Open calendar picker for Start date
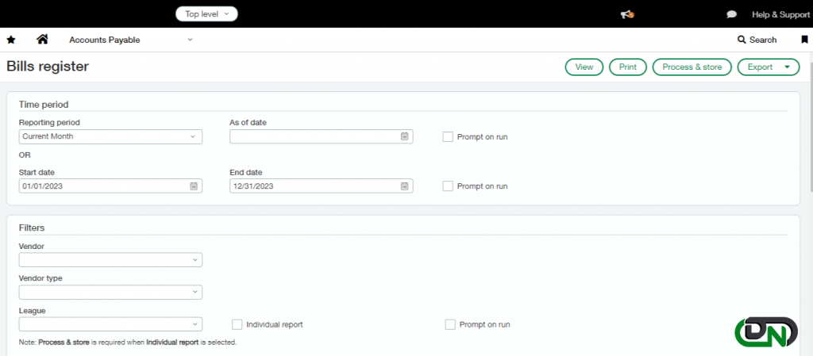Image resolution: width=813 pixels, height=356 pixels. click(194, 186)
